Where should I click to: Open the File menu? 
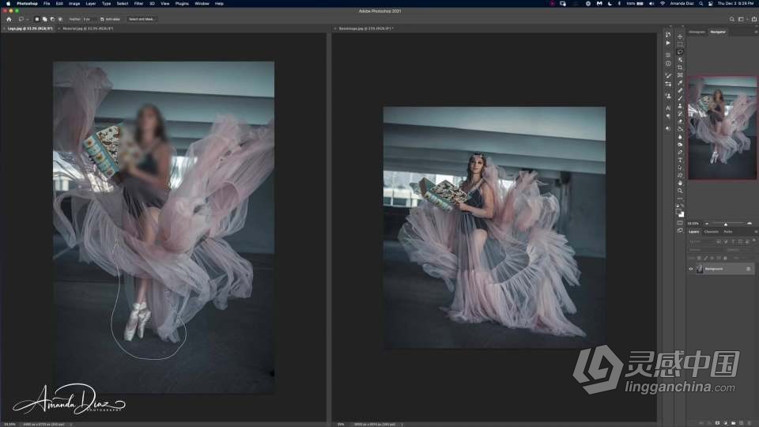pyautogui.click(x=47, y=3)
